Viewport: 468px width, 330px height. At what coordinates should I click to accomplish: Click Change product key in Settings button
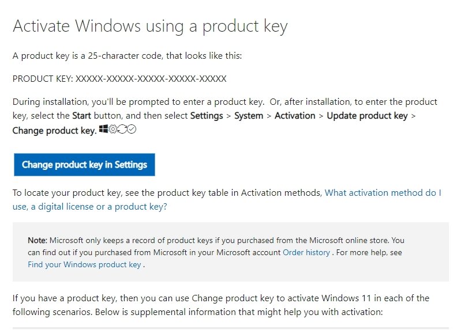pos(84,165)
